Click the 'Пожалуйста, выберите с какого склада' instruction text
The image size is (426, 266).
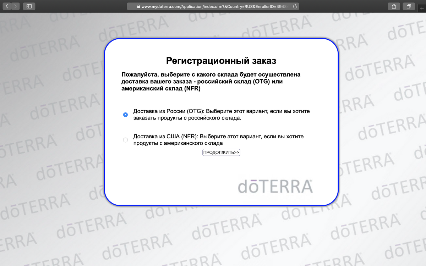[211, 82]
